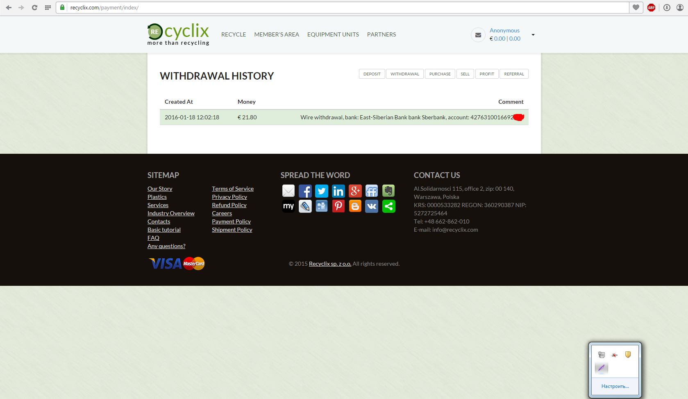Image resolution: width=688 pixels, height=399 pixels.
Task: Open the PARTNERS menu
Action: pos(381,34)
